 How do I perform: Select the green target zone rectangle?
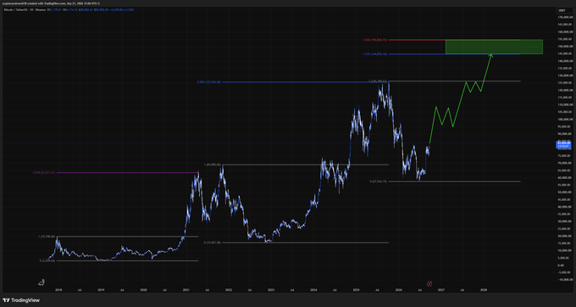[x=494, y=47]
